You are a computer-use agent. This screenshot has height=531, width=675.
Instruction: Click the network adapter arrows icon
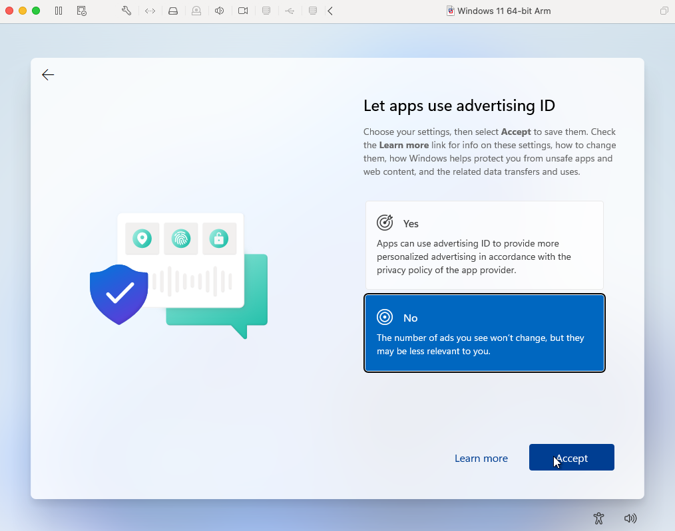[x=150, y=11]
